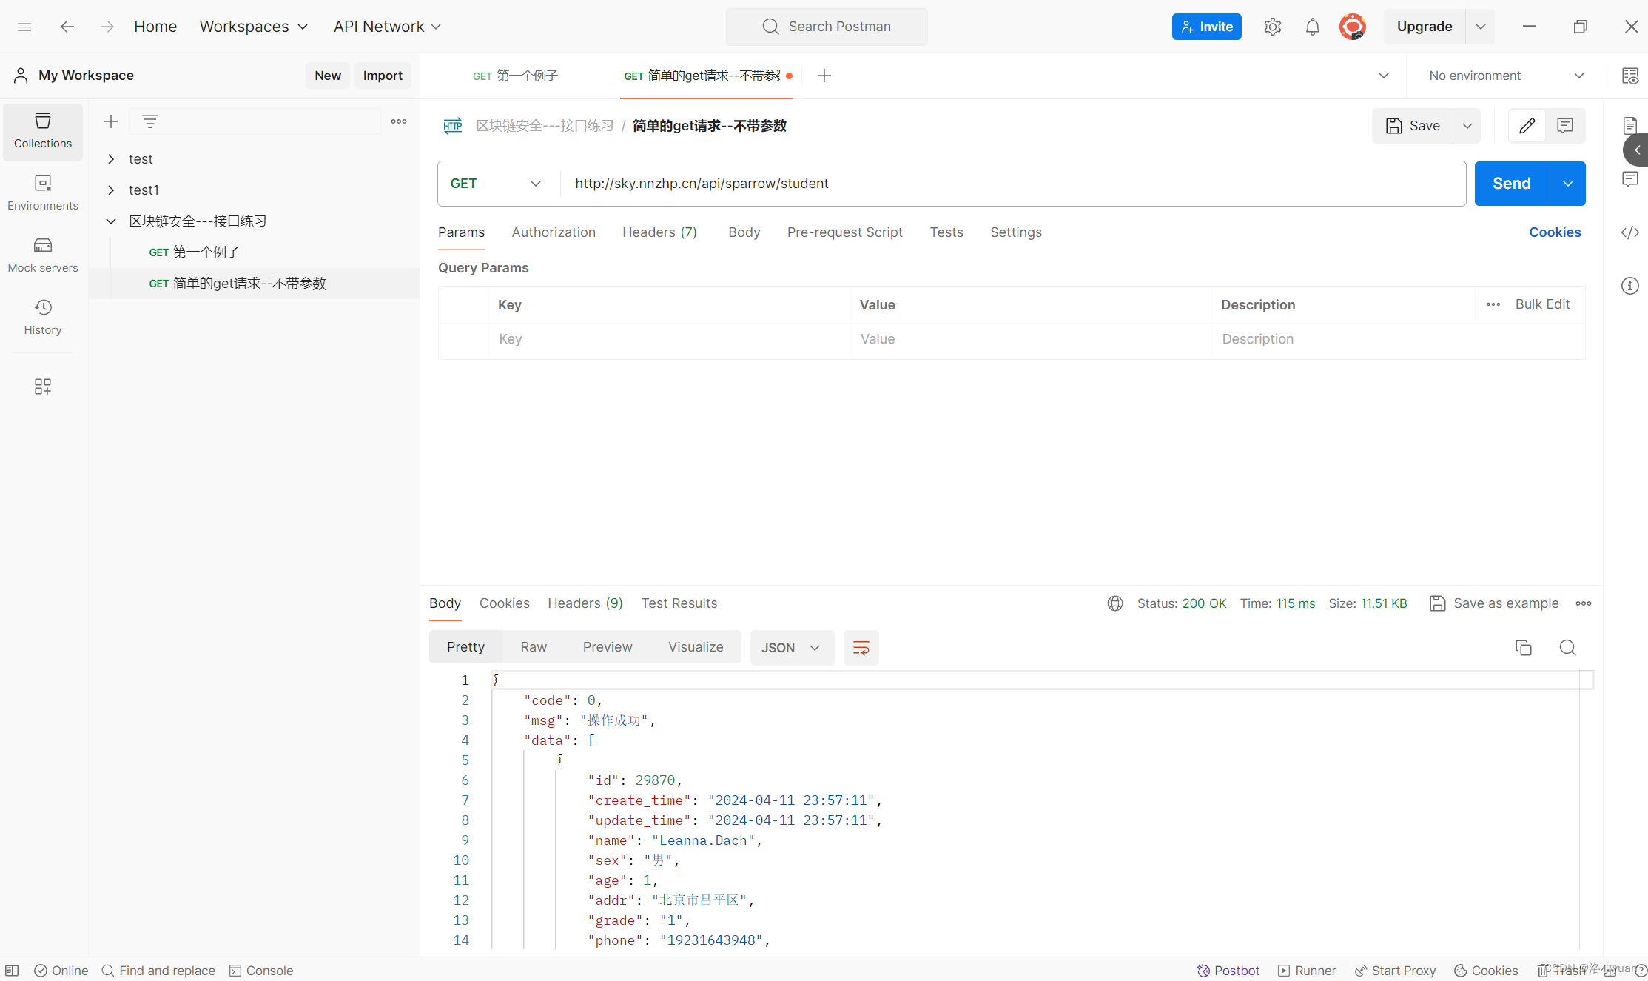Open the Console in status bar

click(x=262, y=971)
